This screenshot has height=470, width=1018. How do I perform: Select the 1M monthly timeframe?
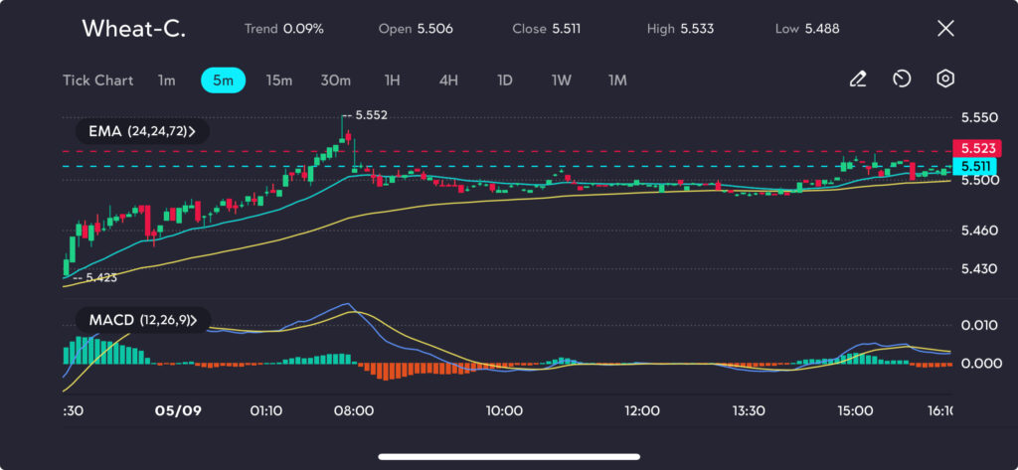click(x=617, y=80)
